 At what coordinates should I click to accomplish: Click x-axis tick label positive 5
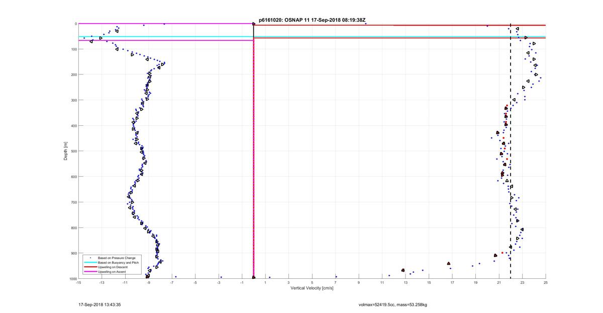pos(312,282)
